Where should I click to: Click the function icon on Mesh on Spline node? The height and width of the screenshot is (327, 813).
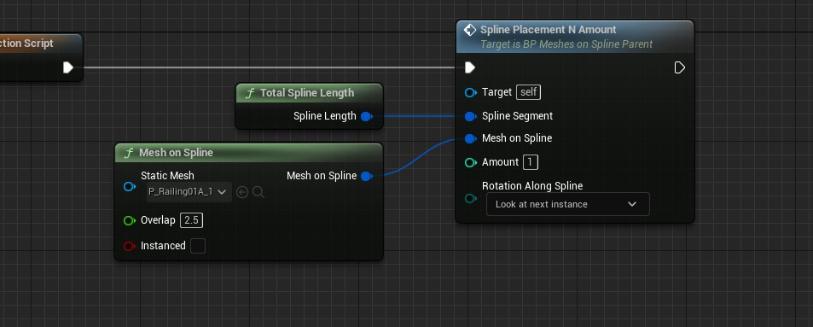129,153
